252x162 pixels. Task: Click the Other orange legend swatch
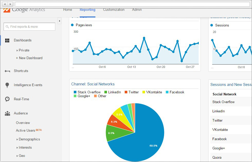pyautogui.click(x=95, y=96)
